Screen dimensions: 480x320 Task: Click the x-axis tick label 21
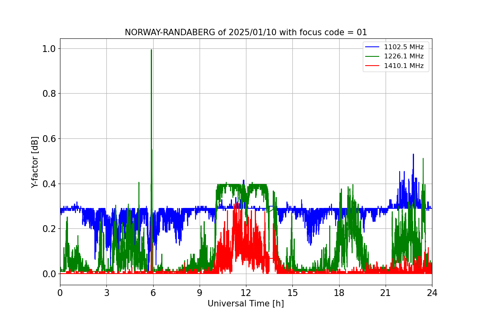pos(385,293)
